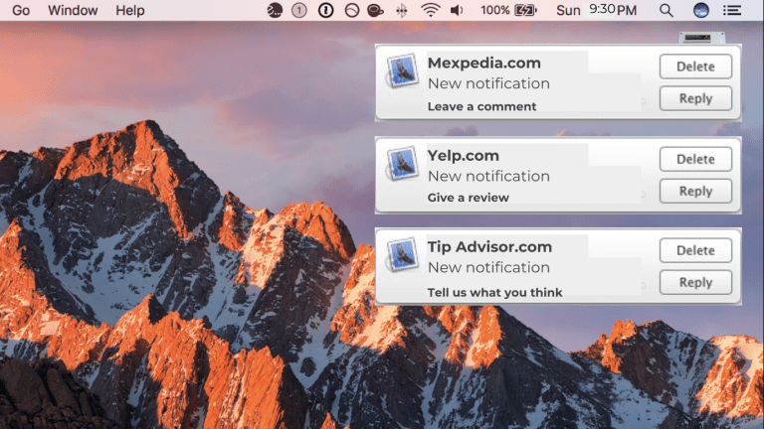Click the Mail stamp icon on Mexpedia.com notification
The width and height of the screenshot is (764, 429).
(x=403, y=71)
